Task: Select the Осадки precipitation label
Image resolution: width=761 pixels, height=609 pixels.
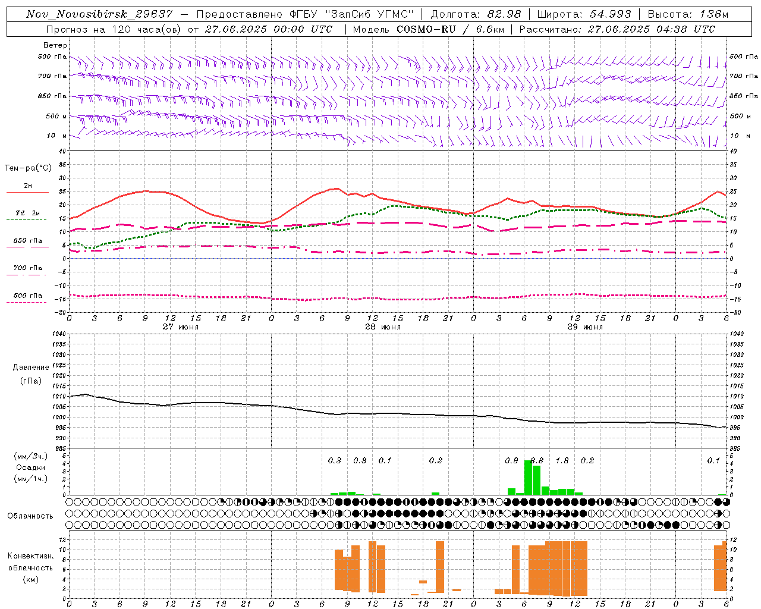Action: [x=31, y=467]
